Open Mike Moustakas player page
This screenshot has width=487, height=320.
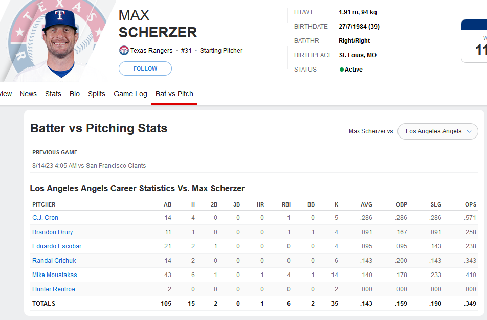click(55, 275)
